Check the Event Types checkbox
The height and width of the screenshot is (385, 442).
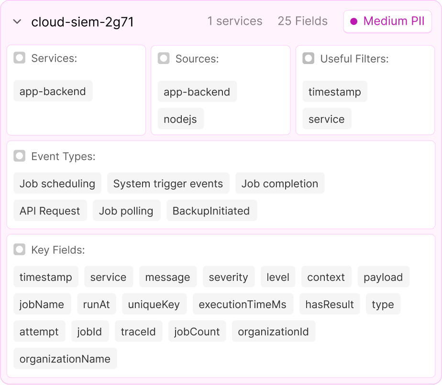point(20,156)
